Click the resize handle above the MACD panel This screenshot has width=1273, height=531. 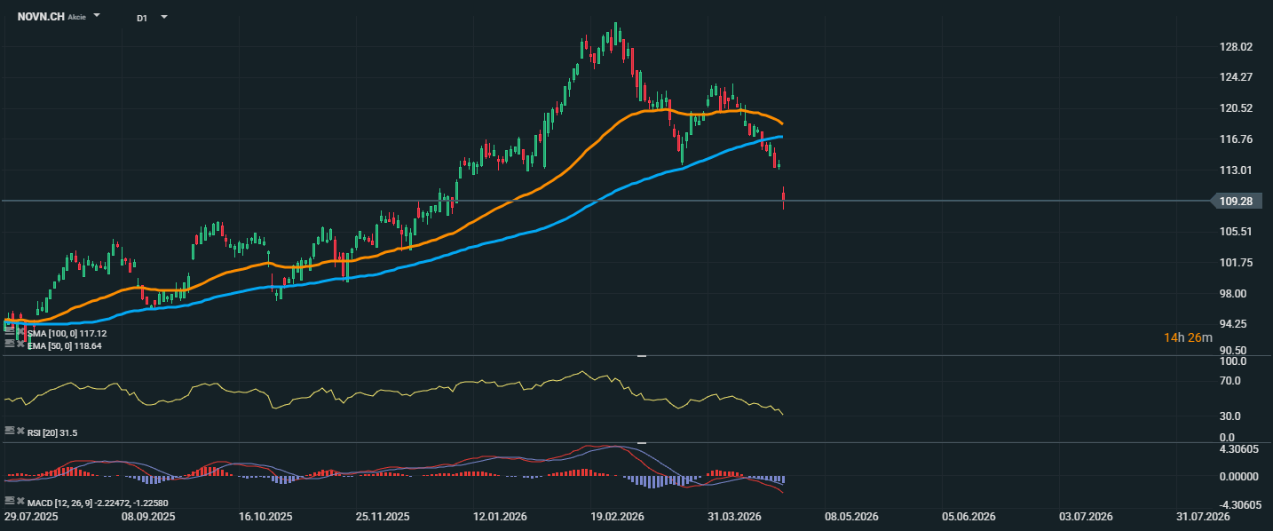642,442
